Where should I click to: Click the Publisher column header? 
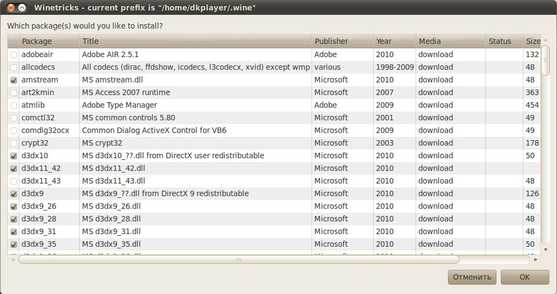[x=342, y=41]
